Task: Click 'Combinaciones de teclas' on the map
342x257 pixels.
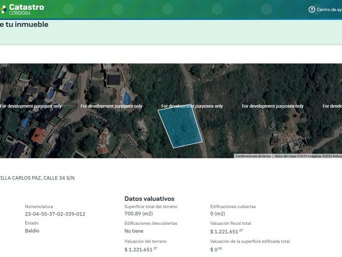Action: click(x=253, y=156)
